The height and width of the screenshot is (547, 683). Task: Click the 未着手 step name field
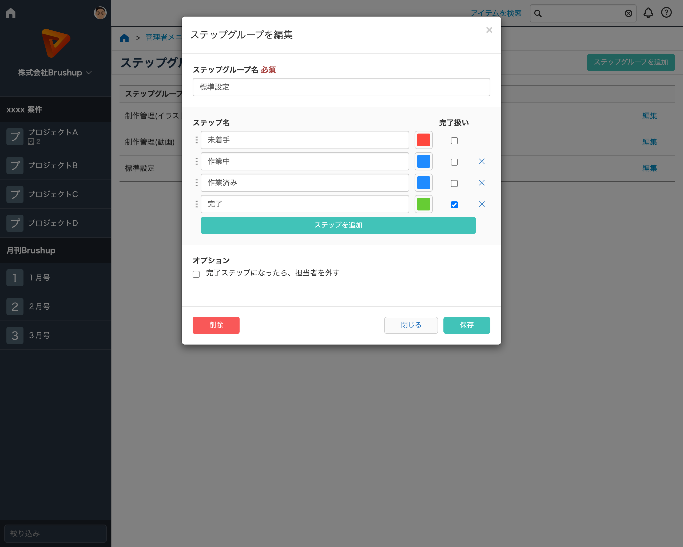(305, 140)
